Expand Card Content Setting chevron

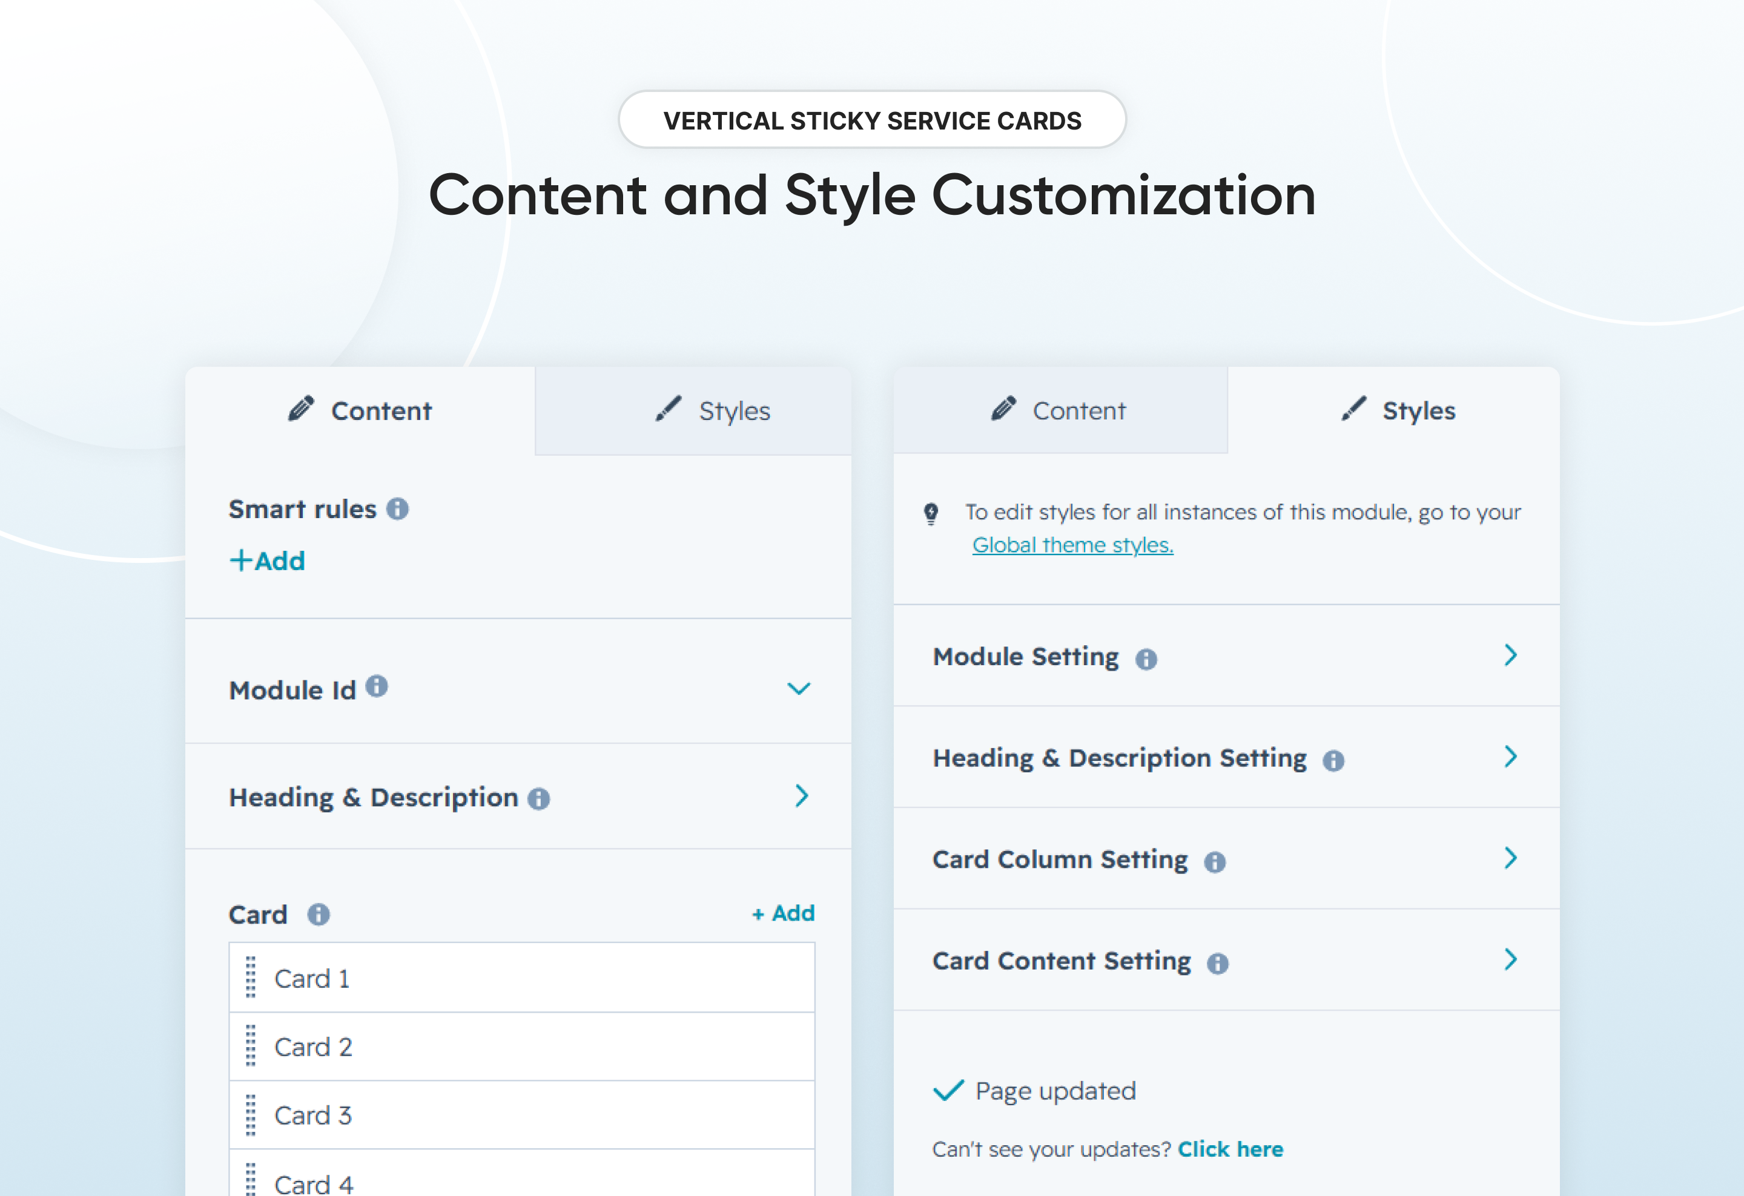click(x=1511, y=959)
